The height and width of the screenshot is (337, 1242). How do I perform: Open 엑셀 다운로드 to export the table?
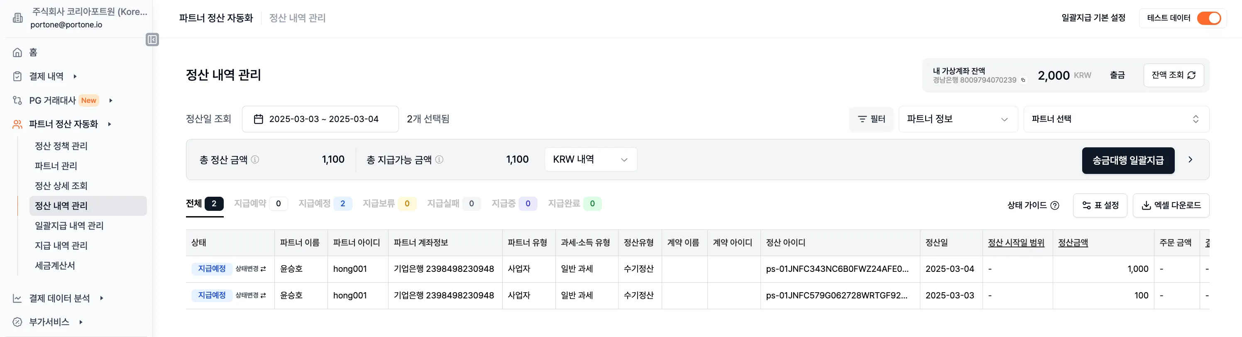click(x=1171, y=205)
